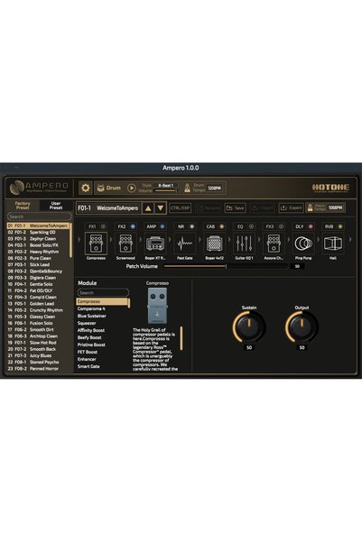Screen dimensions: 362x542
Task: Click the Rename button
Action: [x=209, y=207]
